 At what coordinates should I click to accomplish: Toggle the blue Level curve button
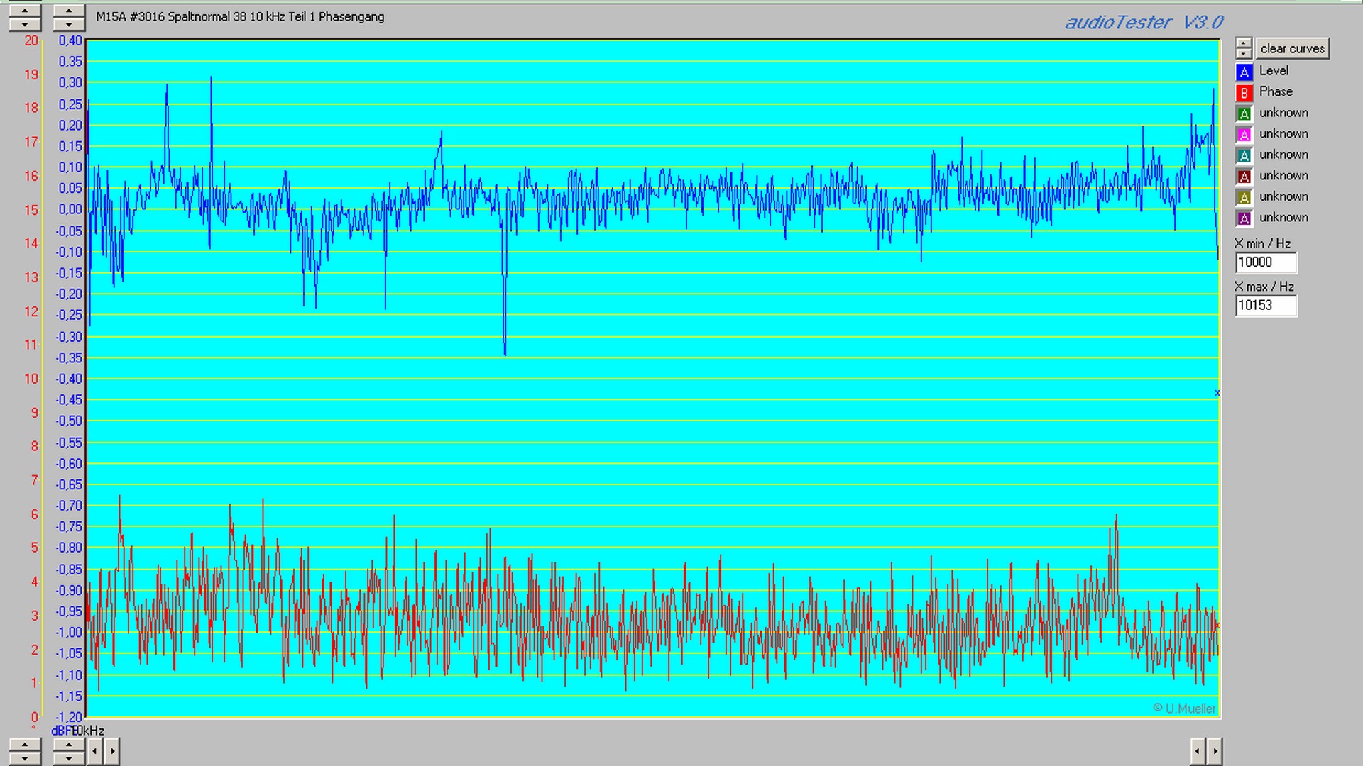point(1244,72)
